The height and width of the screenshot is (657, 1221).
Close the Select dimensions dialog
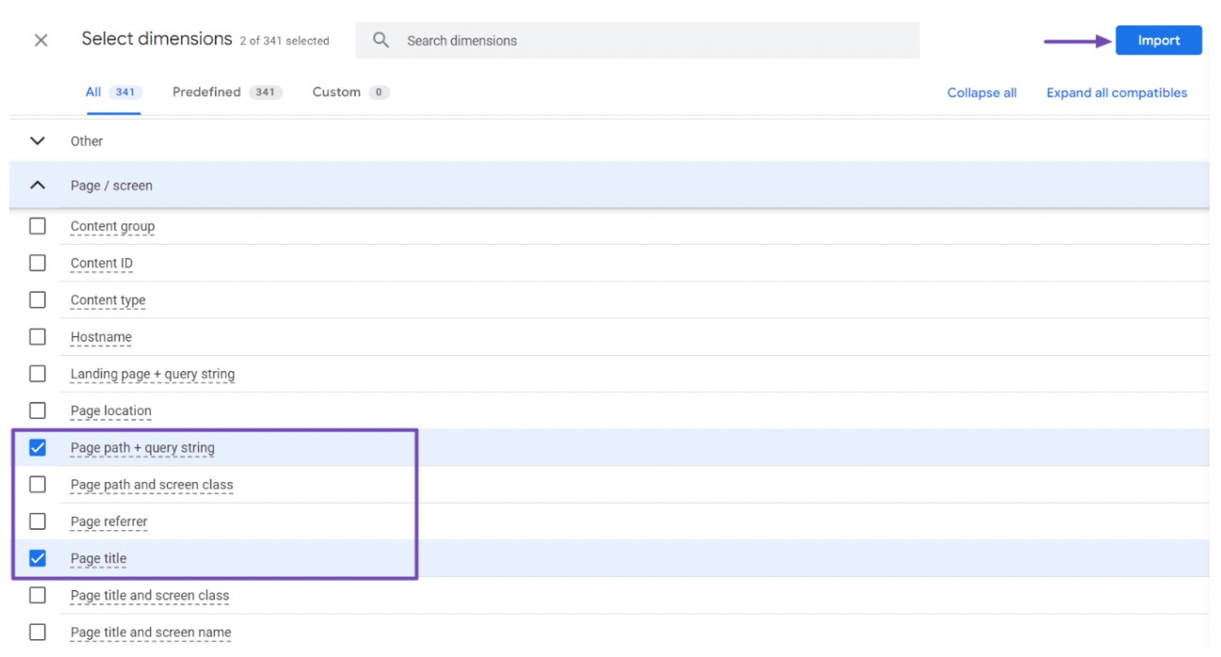(x=41, y=40)
